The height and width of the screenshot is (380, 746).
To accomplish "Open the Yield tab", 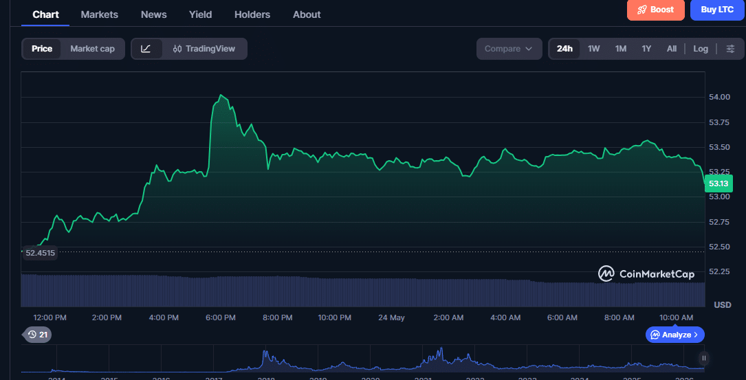I will (x=200, y=14).
